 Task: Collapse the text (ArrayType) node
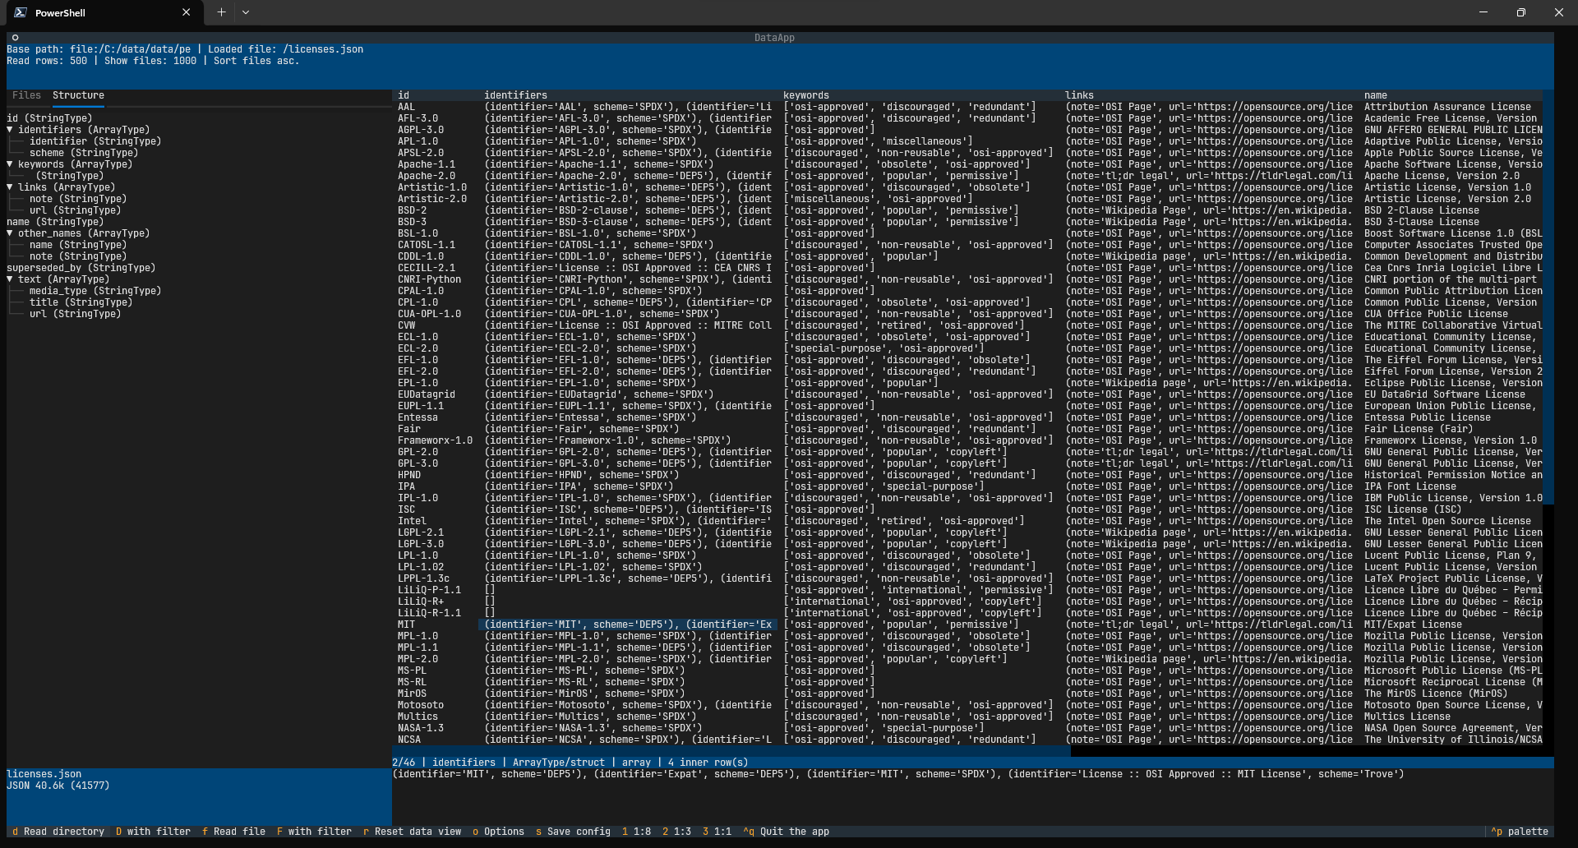coord(10,279)
